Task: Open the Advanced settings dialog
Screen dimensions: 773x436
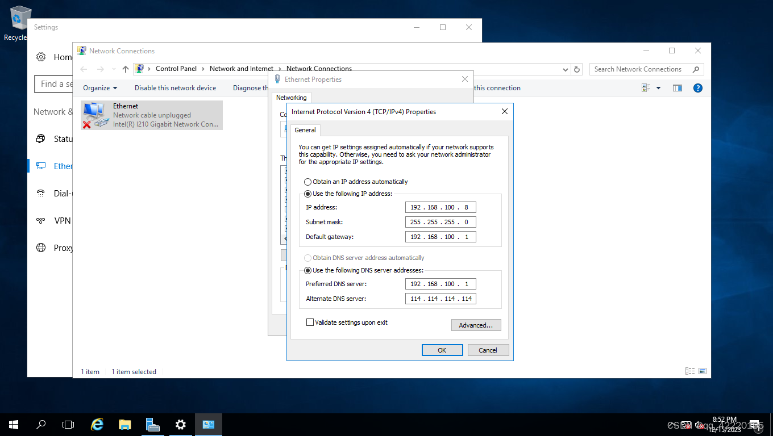Action: (476, 325)
